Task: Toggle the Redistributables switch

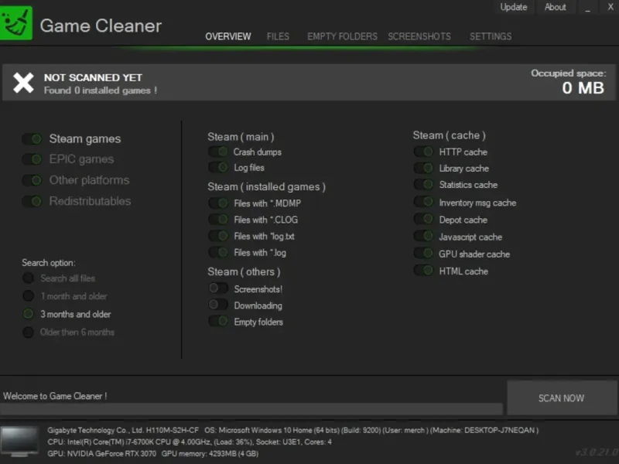Action: point(32,201)
